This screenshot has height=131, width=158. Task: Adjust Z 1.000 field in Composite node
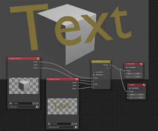tap(134, 77)
